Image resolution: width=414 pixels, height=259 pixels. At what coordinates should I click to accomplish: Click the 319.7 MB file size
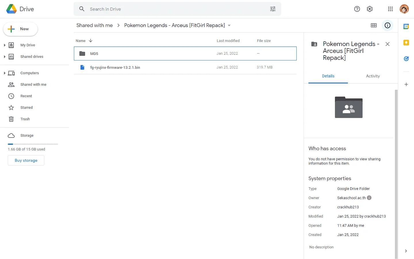264,67
